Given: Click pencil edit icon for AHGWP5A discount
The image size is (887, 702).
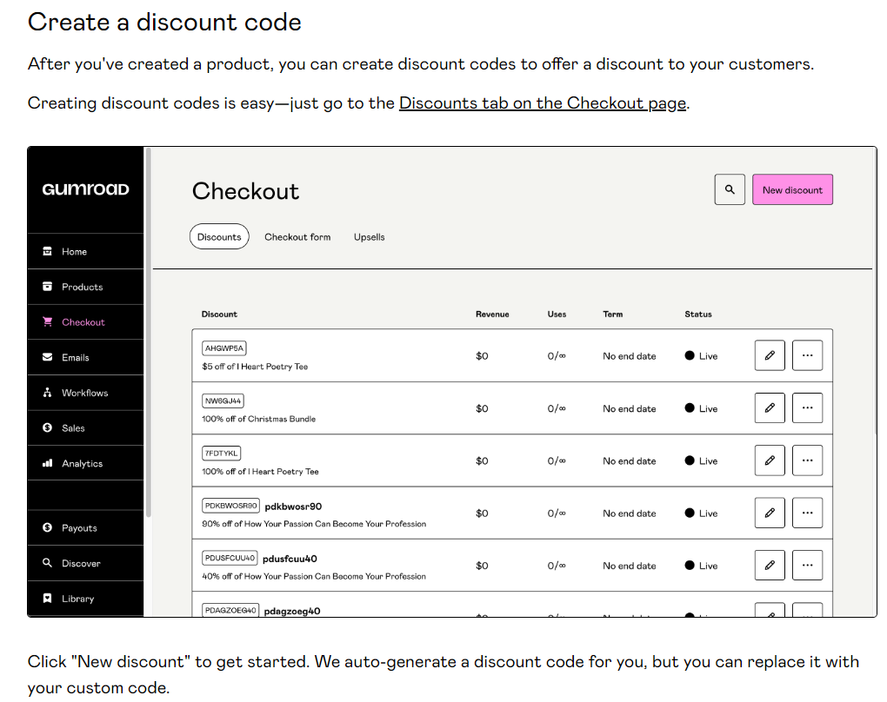Looking at the screenshot, I should pos(770,355).
